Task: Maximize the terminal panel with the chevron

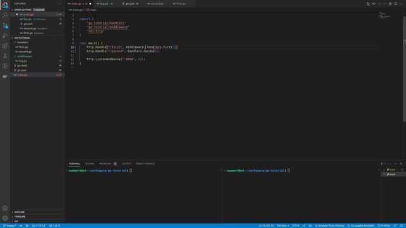Action: 395,163
